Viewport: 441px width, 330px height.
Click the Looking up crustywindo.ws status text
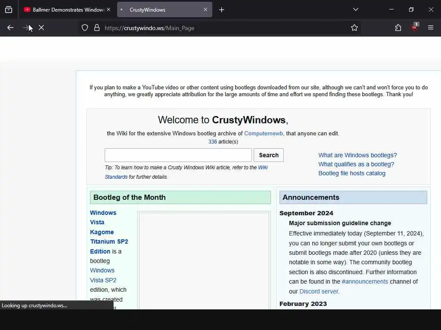coord(34,306)
